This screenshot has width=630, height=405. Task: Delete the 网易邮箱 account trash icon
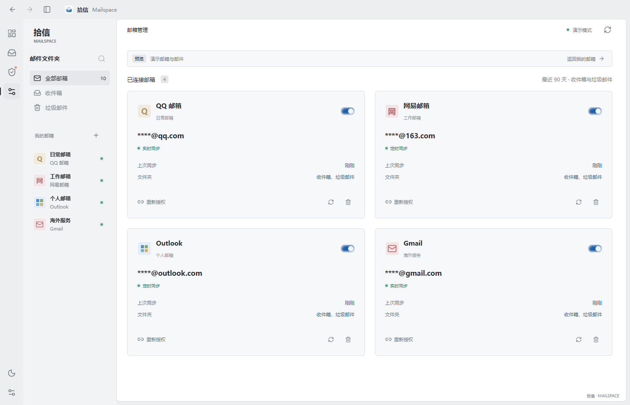click(x=596, y=202)
